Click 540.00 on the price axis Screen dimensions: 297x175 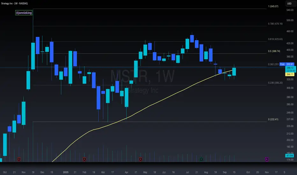click(290, 10)
